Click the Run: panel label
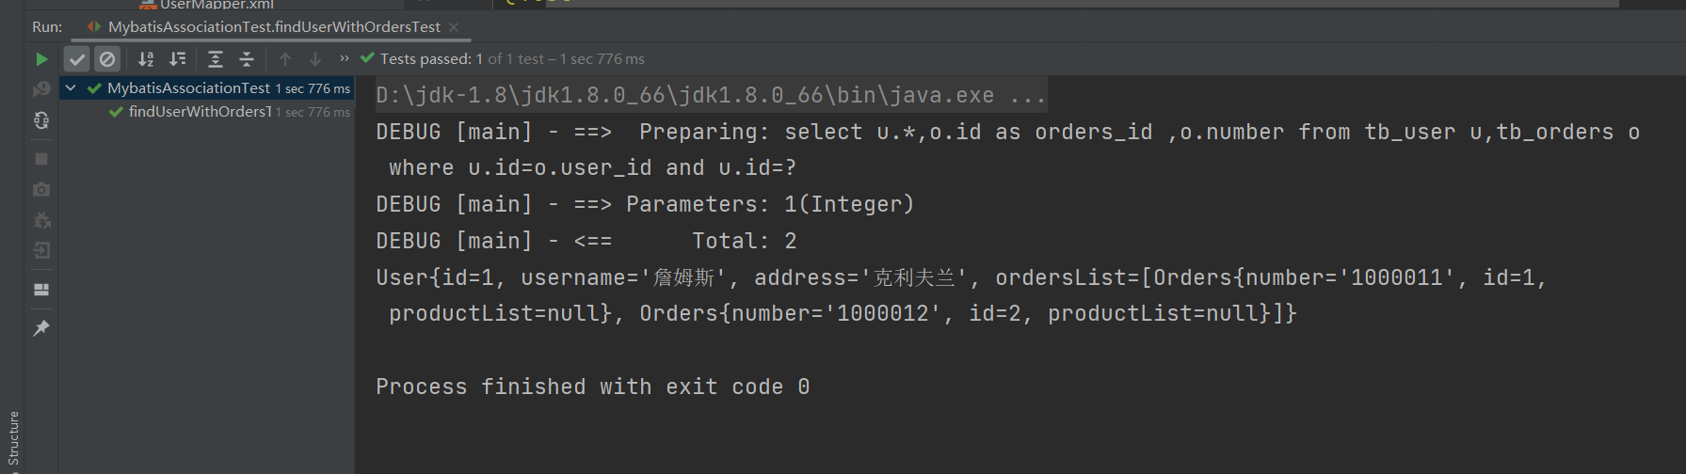1686x474 pixels. tap(47, 27)
